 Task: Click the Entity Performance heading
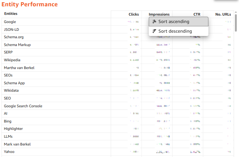29,4
